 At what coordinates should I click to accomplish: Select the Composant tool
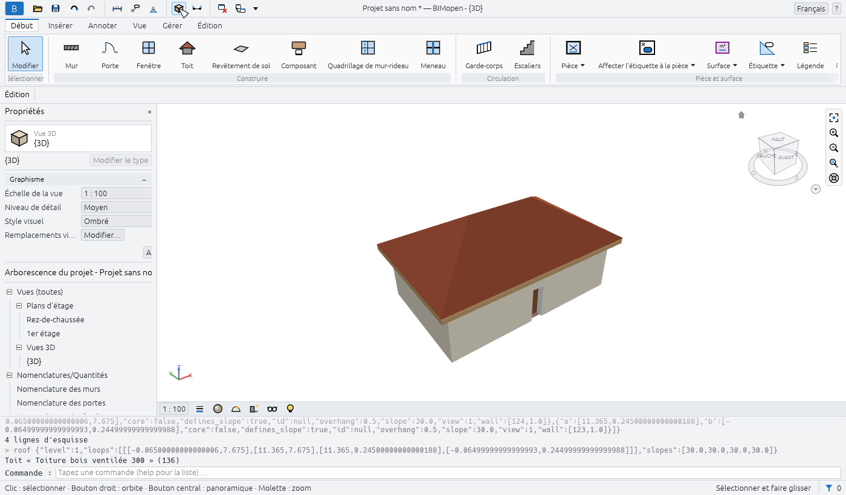tap(299, 54)
